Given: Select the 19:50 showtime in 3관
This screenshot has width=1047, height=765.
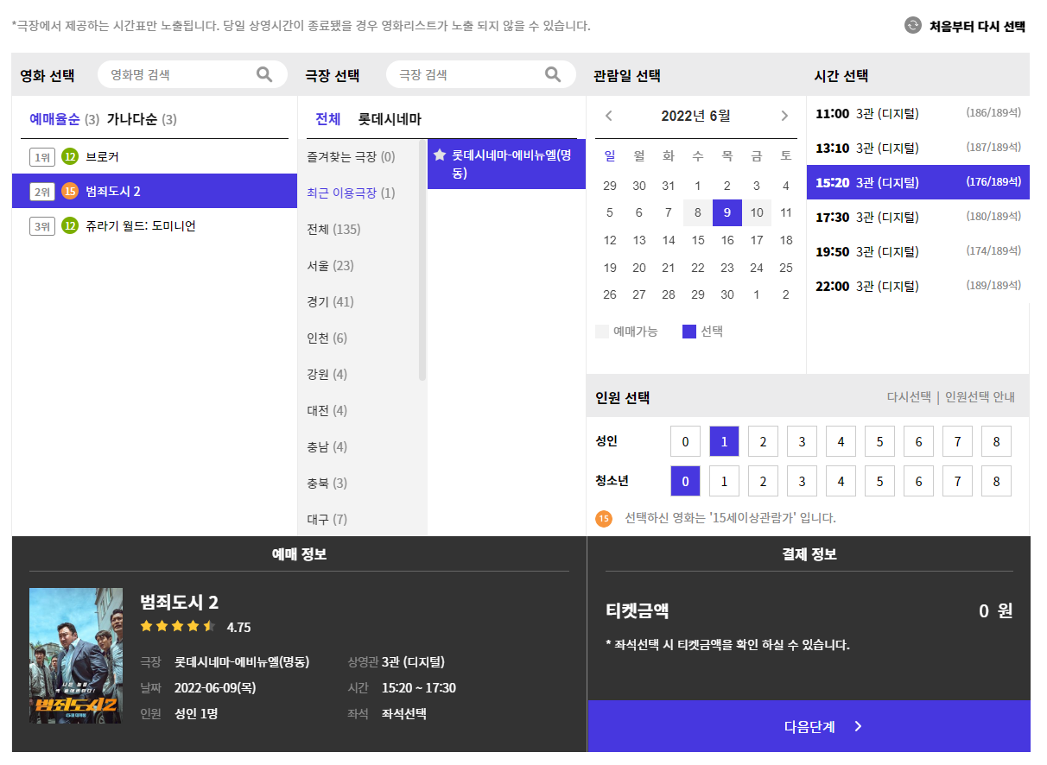Looking at the screenshot, I should pos(918,251).
